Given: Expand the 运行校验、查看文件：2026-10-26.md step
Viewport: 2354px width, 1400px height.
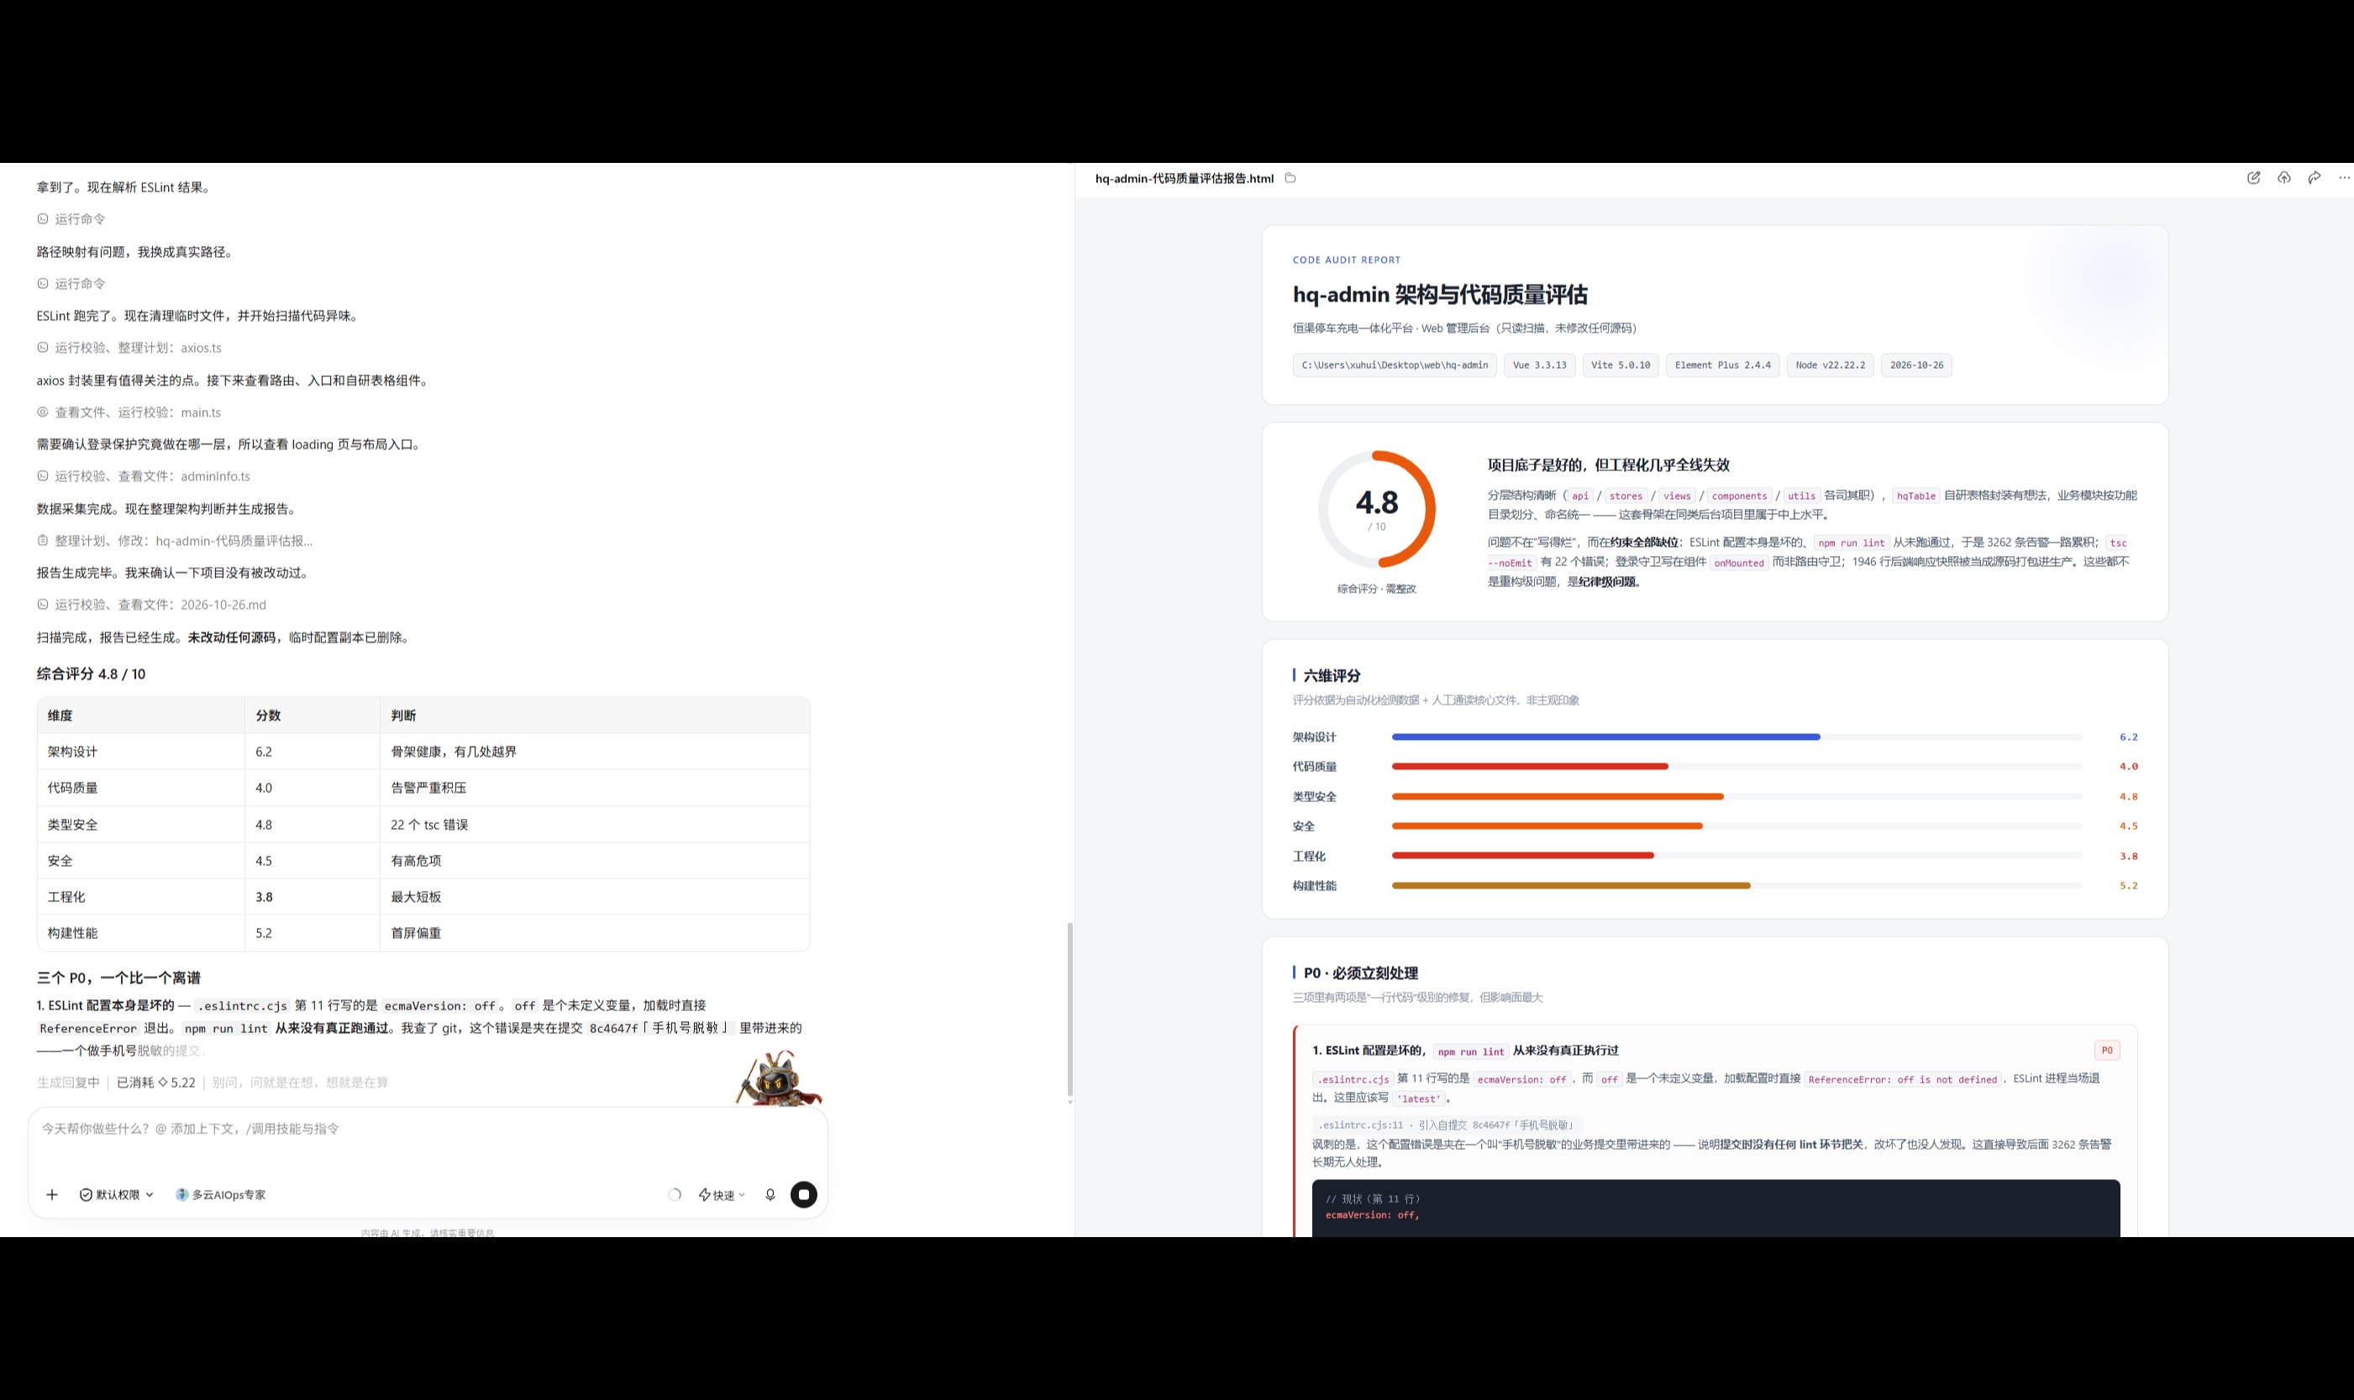Looking at the screenshot, I should (152, 605).
